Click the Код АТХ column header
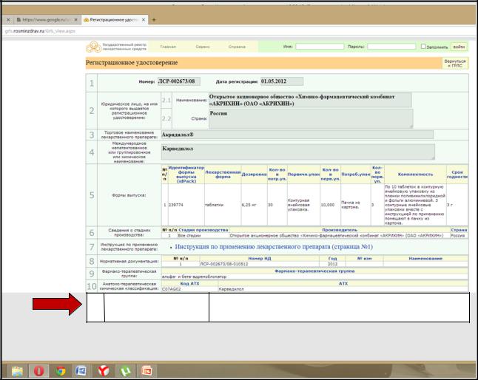 (x=189, y=283)
